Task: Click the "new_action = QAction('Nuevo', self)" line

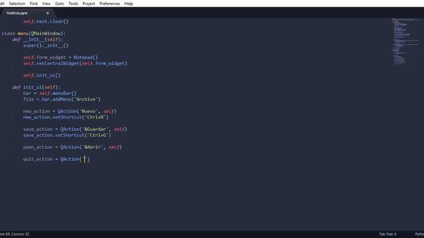Action: (70, 111)
